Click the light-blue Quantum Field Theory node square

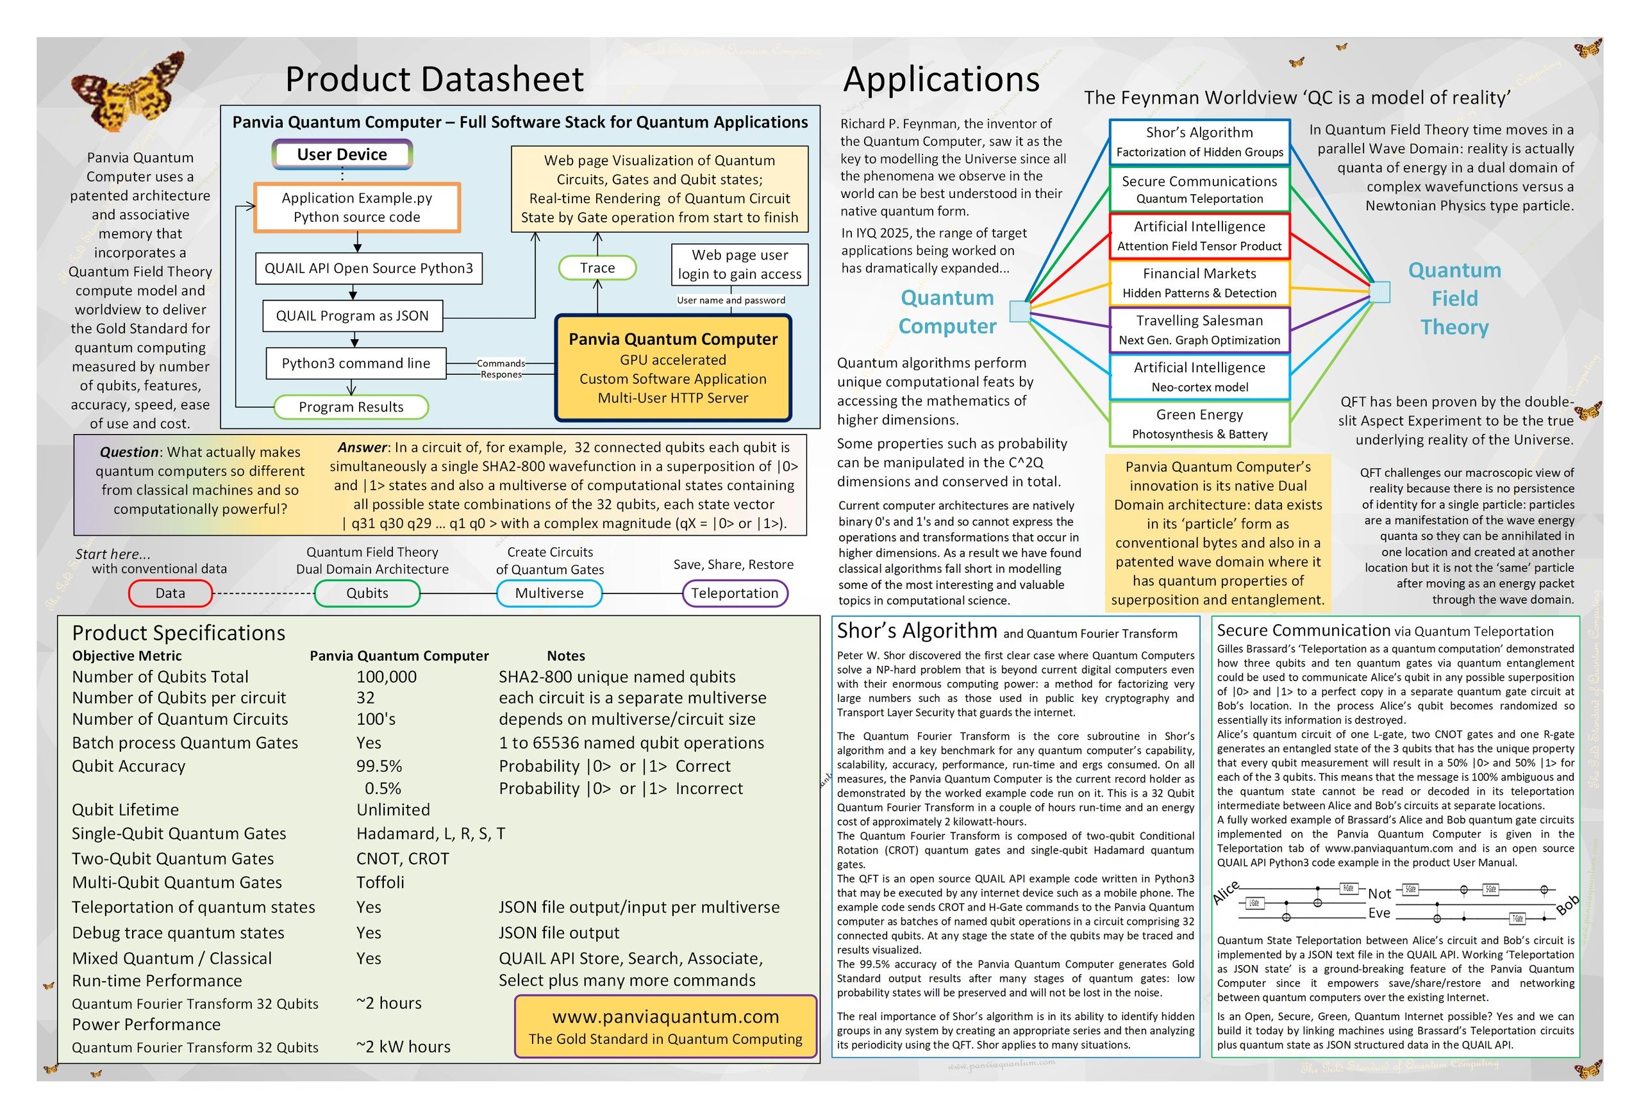[x=1379, y=292]
